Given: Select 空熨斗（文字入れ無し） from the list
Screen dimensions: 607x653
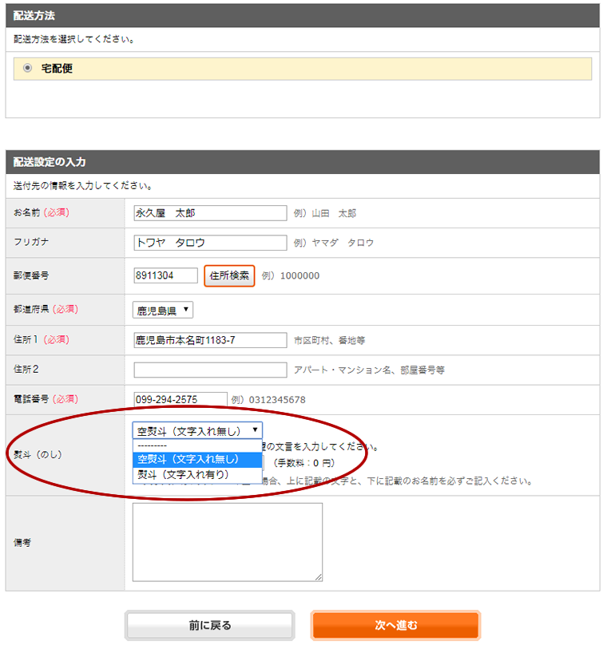Looking at the screenshot, I should coord(196,459).
